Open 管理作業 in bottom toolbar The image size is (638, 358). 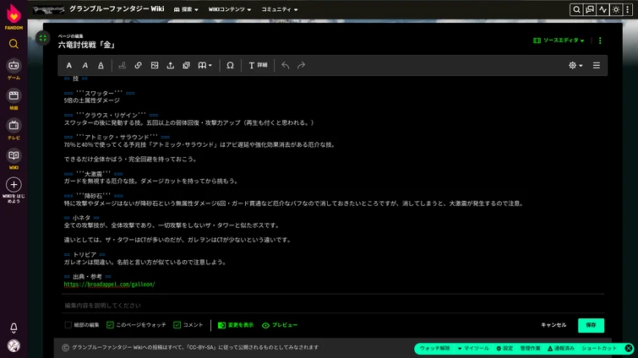(530, 348)
